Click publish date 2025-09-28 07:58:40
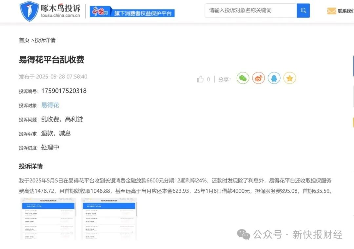 point(62,77)
